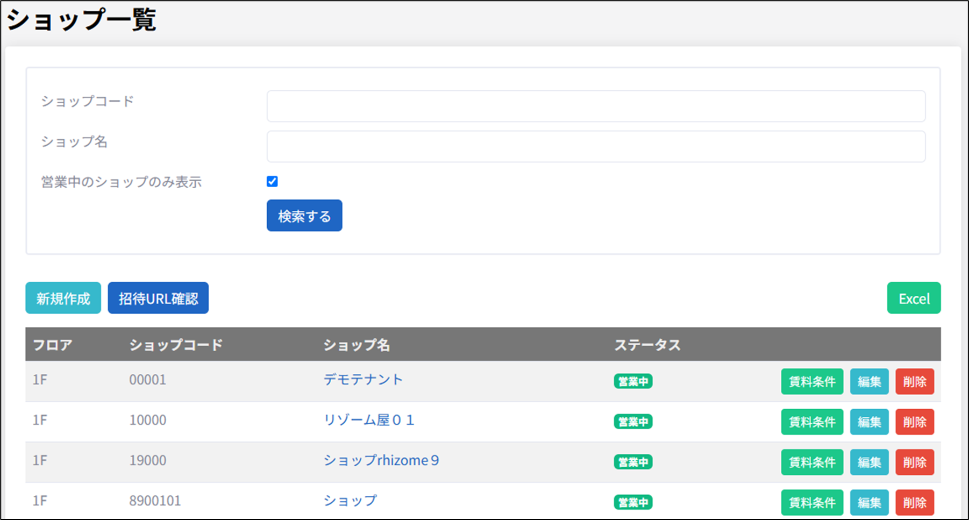Image resolution: width=969 pixels, height=520 pixels.
Task: Click 削除 for ショップrhizome９ row
Action: click(914, 462)
